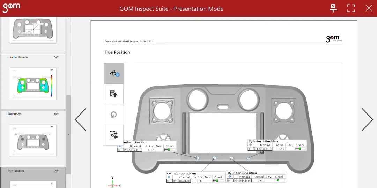Screen dimensions: 377x188
Task: Click the Cylinder 2 green check bar
Action: coord(219,181)
